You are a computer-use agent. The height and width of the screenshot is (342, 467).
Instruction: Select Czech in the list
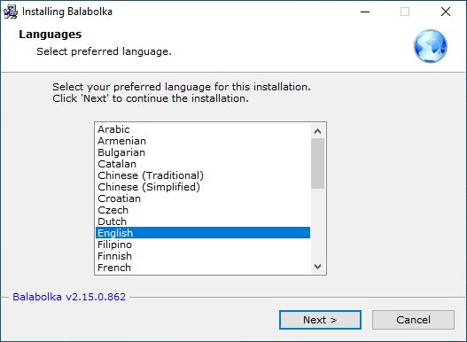point(203,210)
